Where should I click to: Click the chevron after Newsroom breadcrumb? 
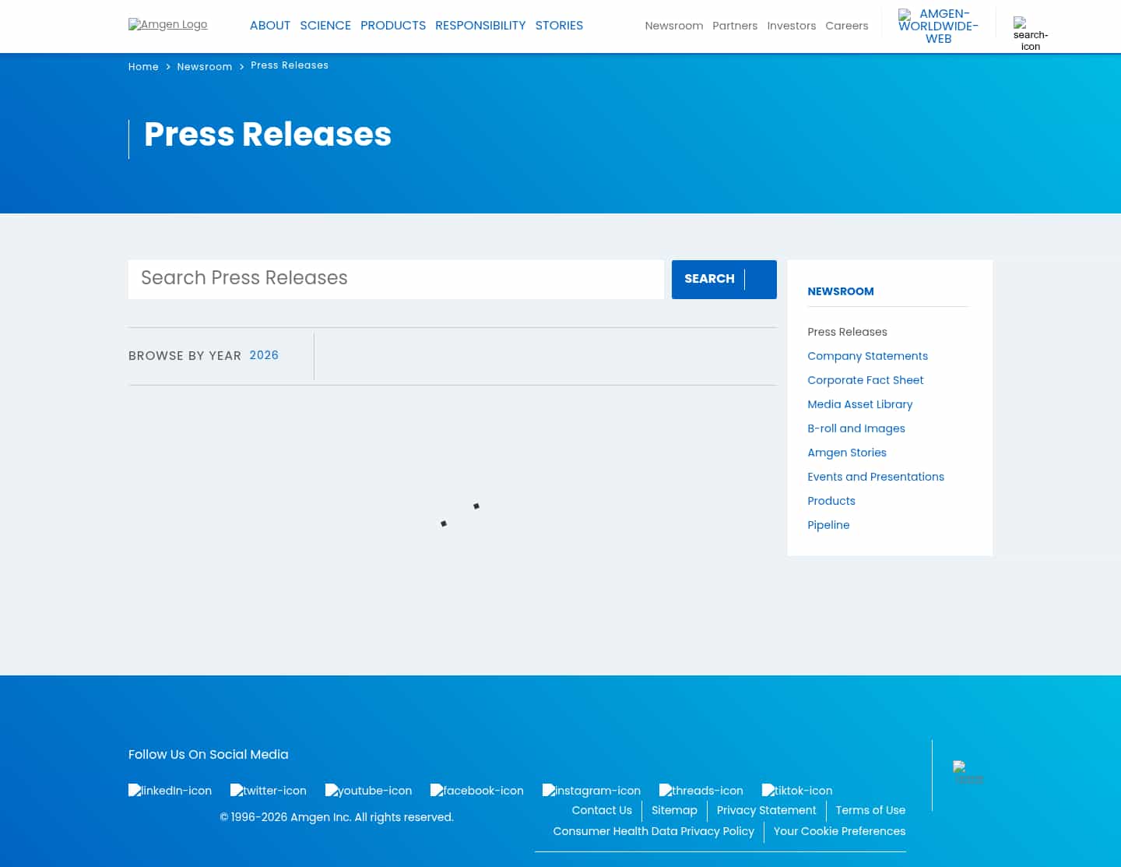[x=241, y=67]
